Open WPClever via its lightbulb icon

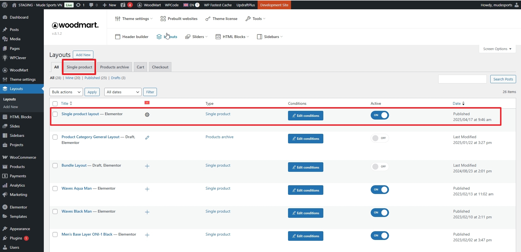coord(5,58)
